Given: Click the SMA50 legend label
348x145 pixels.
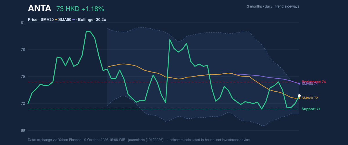Looking at the screenshot, I should (x=65, y=20).
